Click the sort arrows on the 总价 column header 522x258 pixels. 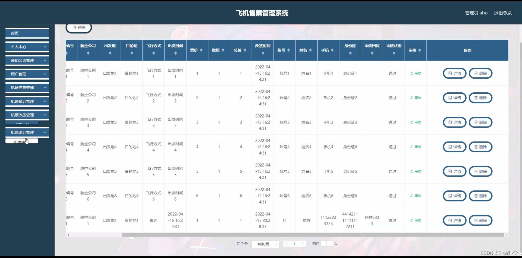point(246,50)
